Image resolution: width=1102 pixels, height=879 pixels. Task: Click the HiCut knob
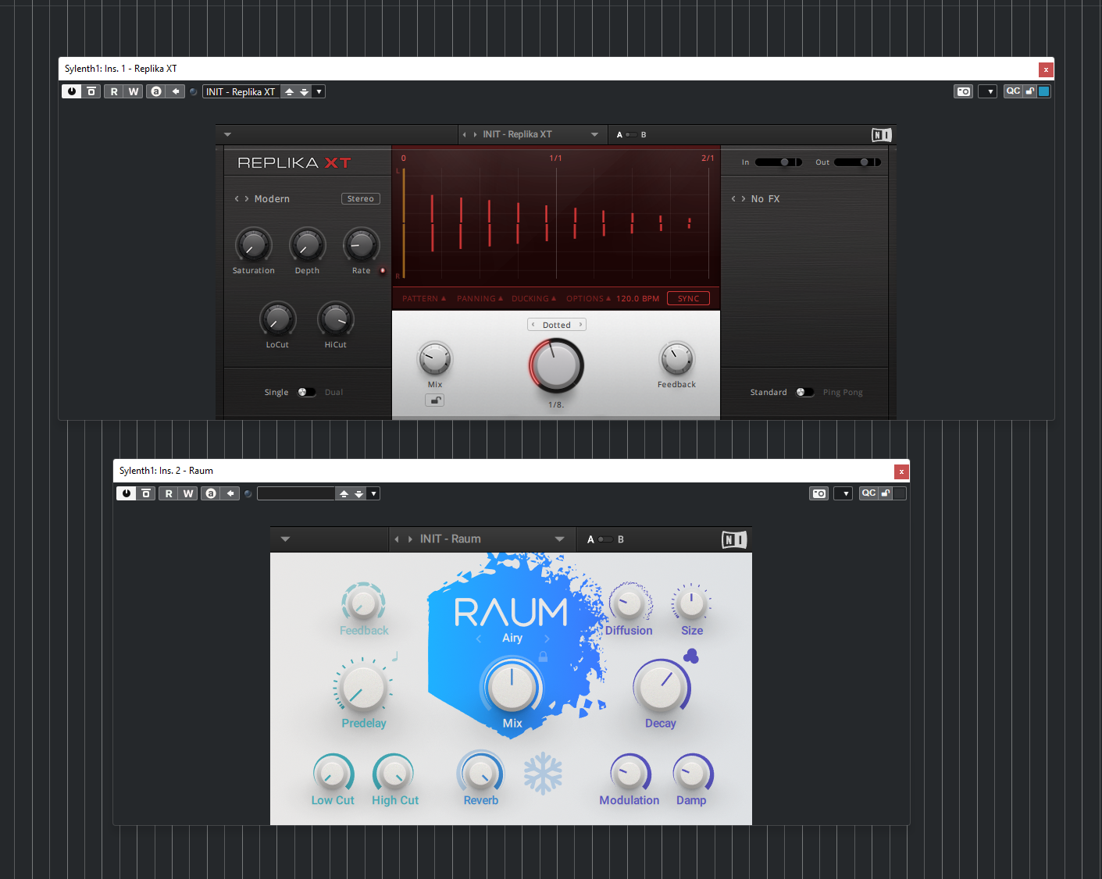pyautogui.click(x=336, y=319)
